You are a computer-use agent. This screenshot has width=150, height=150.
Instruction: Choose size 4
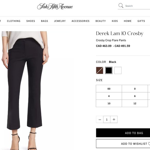point(109,96)
